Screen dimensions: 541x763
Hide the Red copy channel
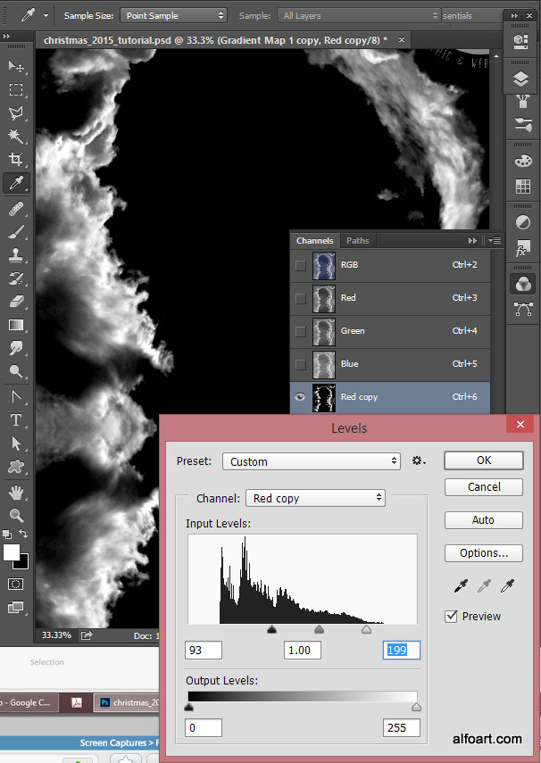(300, 397)
